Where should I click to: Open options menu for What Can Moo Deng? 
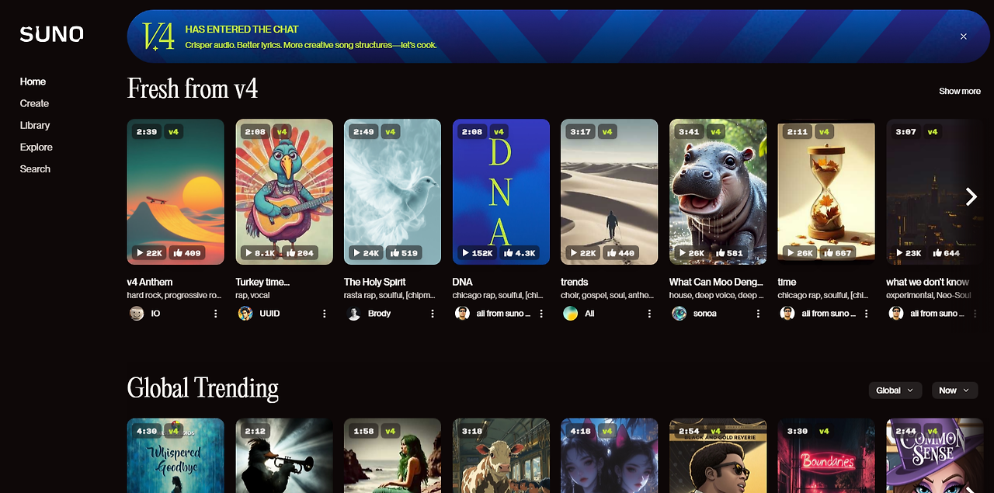[758, 314]
